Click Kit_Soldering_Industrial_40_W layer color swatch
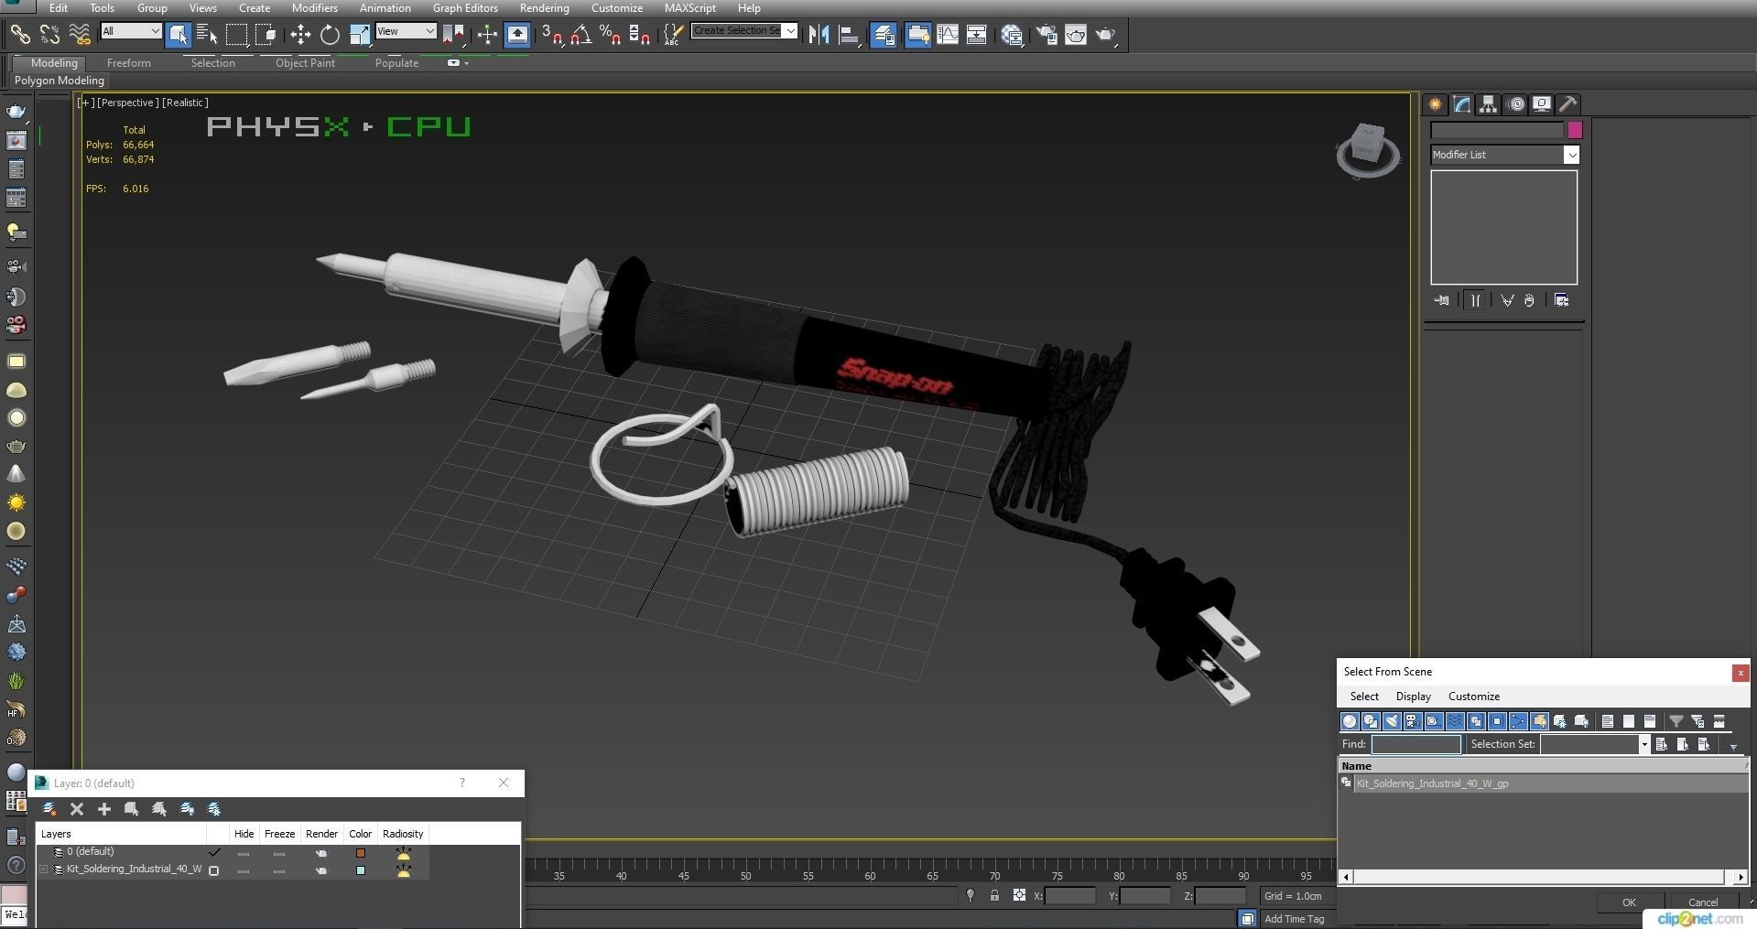 [x=361, y=870]
